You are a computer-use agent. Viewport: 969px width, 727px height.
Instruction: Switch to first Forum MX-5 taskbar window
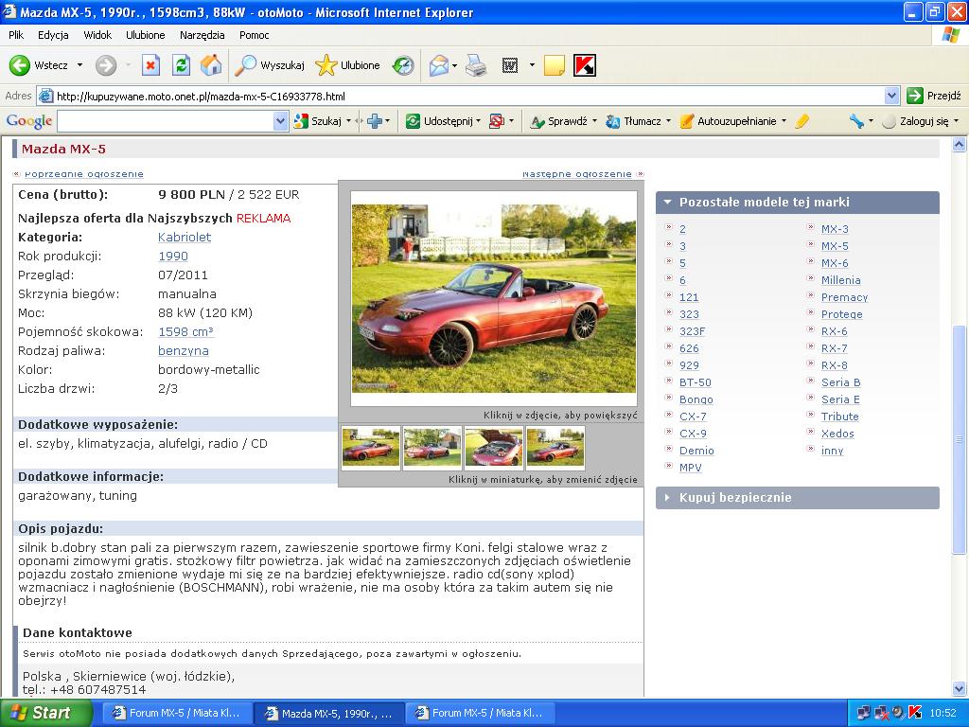tap(177, 713)
